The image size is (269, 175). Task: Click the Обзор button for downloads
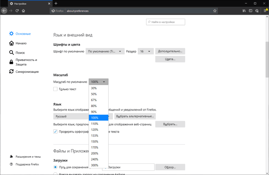pyautogui.click(x=170, y=167)
